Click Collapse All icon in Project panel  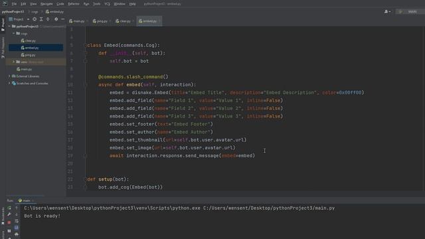(48, 19)
